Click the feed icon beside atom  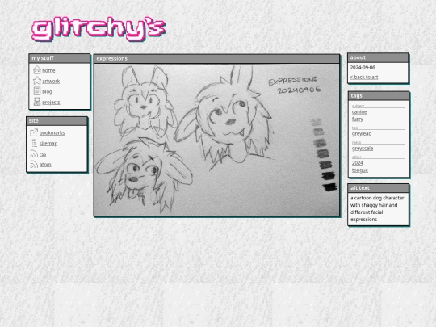click(x=34, y=164)
